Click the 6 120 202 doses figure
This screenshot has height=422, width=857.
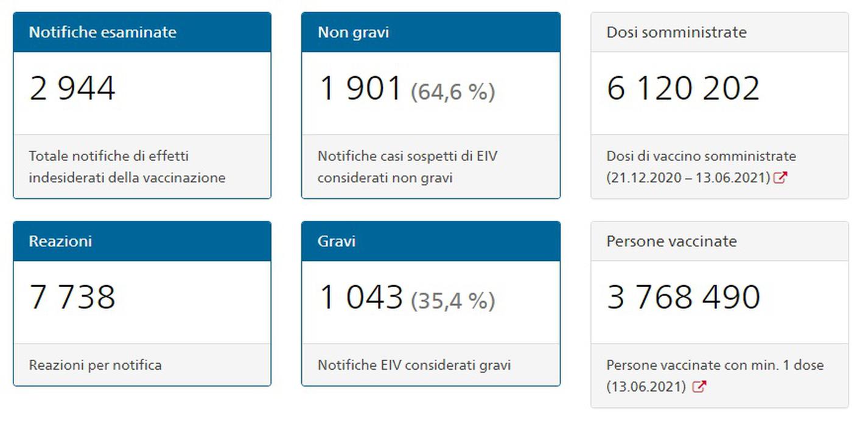(684, 89)
